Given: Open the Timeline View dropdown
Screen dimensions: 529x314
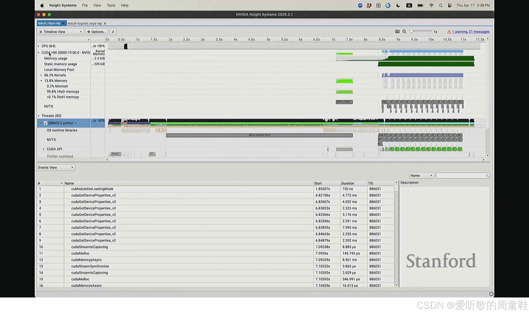Looking at the screenshot, I should pyautogui.click(x=60, y=32).
